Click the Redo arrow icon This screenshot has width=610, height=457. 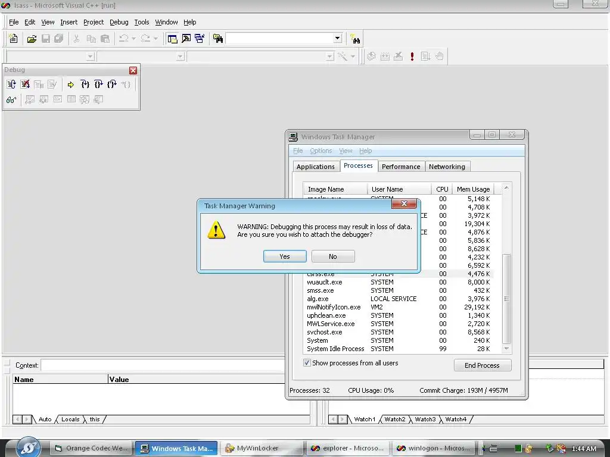pyautogui.click(x=145, y=39)
